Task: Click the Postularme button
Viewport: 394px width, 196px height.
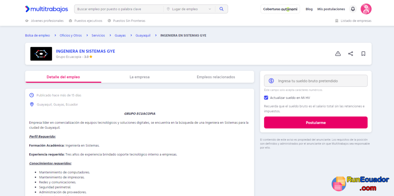Action: 316,123
